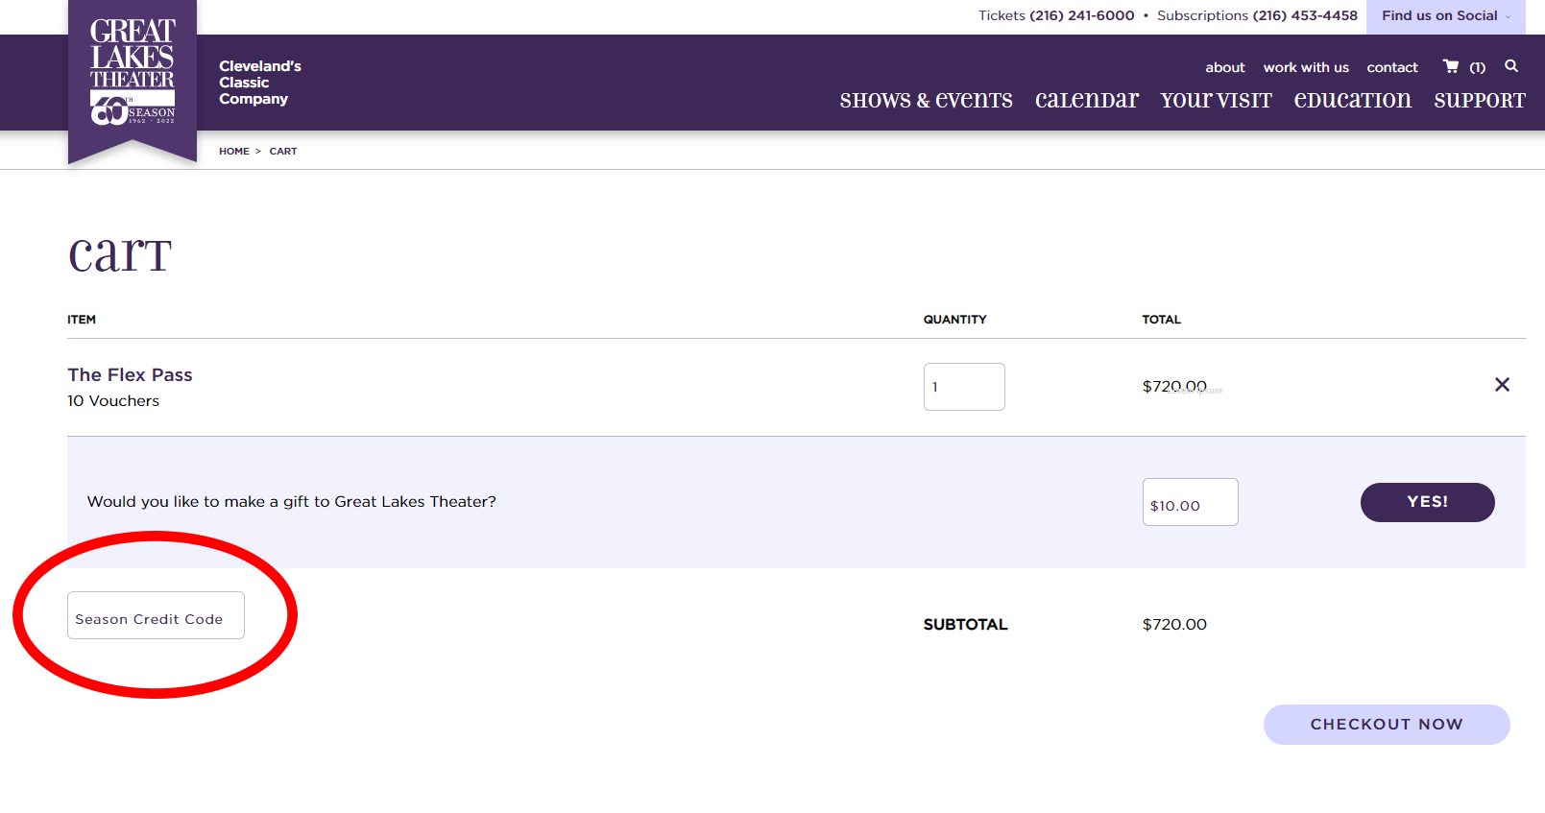
Task: Click the Flex Pass quantity field
Action: point(963,387)
